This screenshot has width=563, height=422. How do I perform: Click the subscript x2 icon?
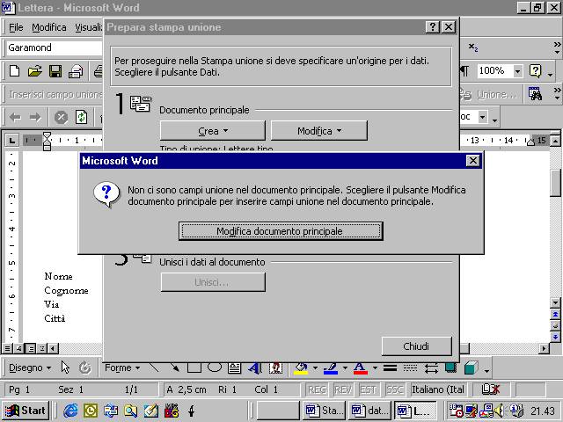click(473, 47)
